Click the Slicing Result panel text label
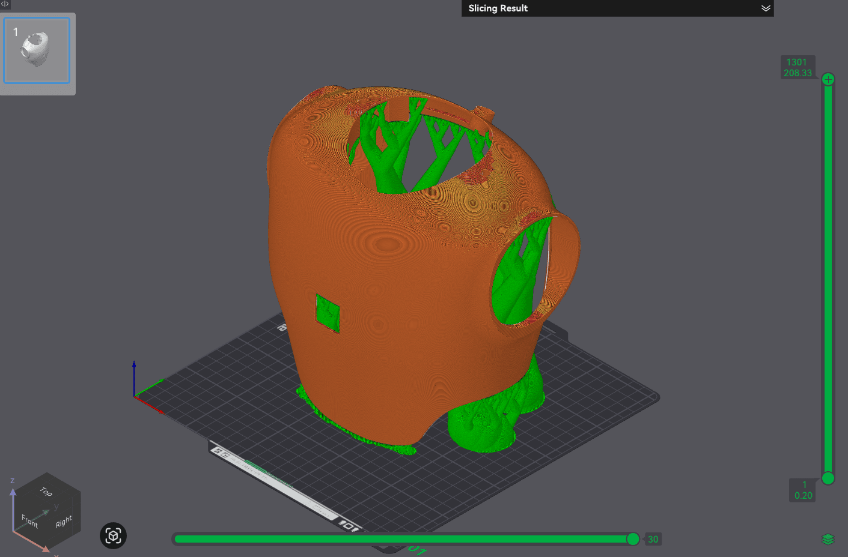The image size is (848, 557). pos(499,8)
